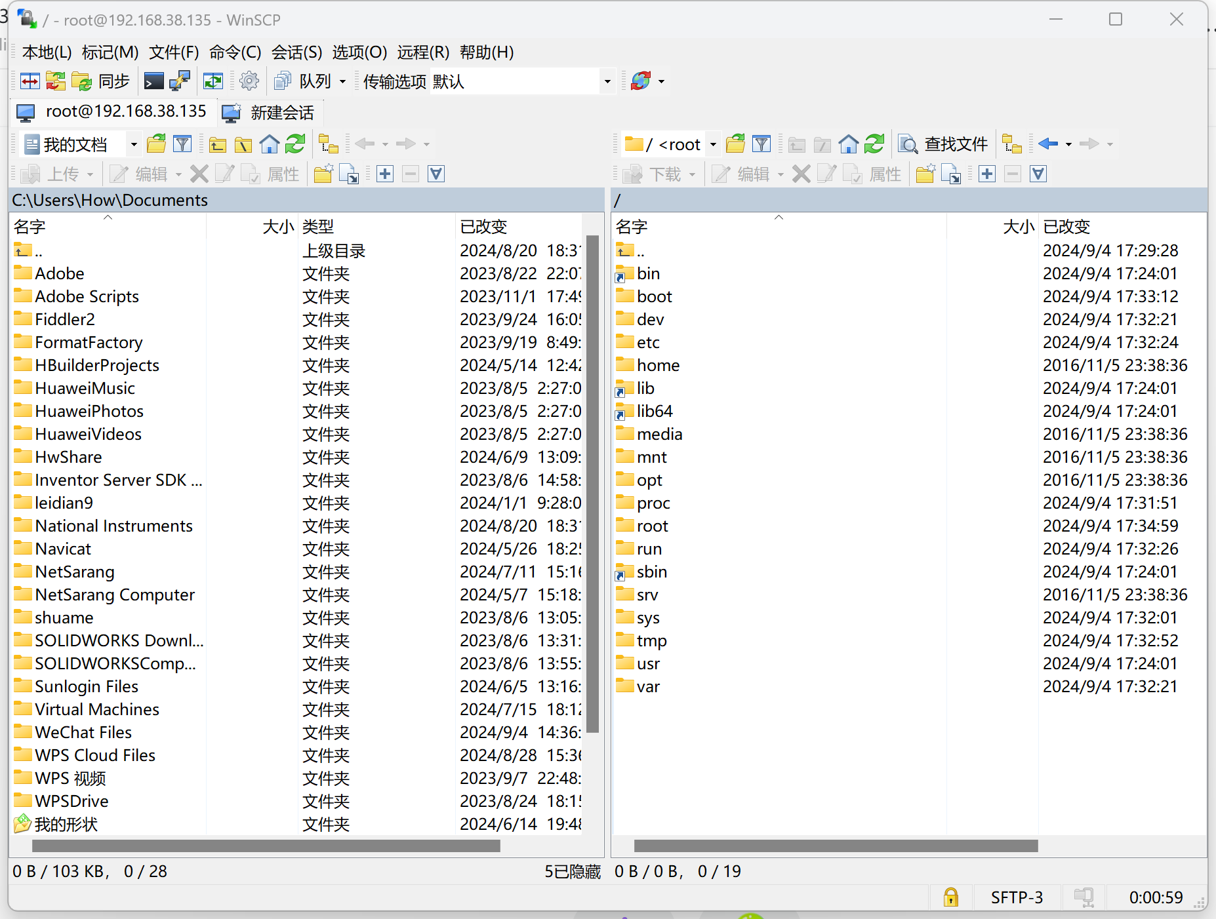Expand the globe update icon dropdown

(x=661, y=81)
